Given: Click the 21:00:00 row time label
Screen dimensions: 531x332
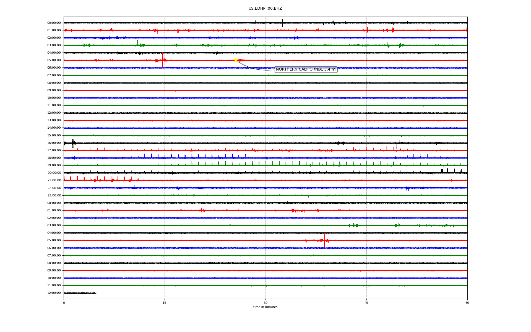Looking at the screenshot, I should tap(54, 180).
